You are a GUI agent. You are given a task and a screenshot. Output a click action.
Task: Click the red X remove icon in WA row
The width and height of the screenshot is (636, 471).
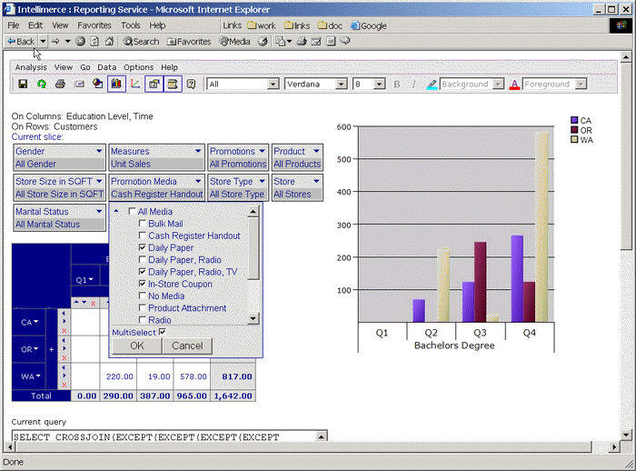pos(65,385)
